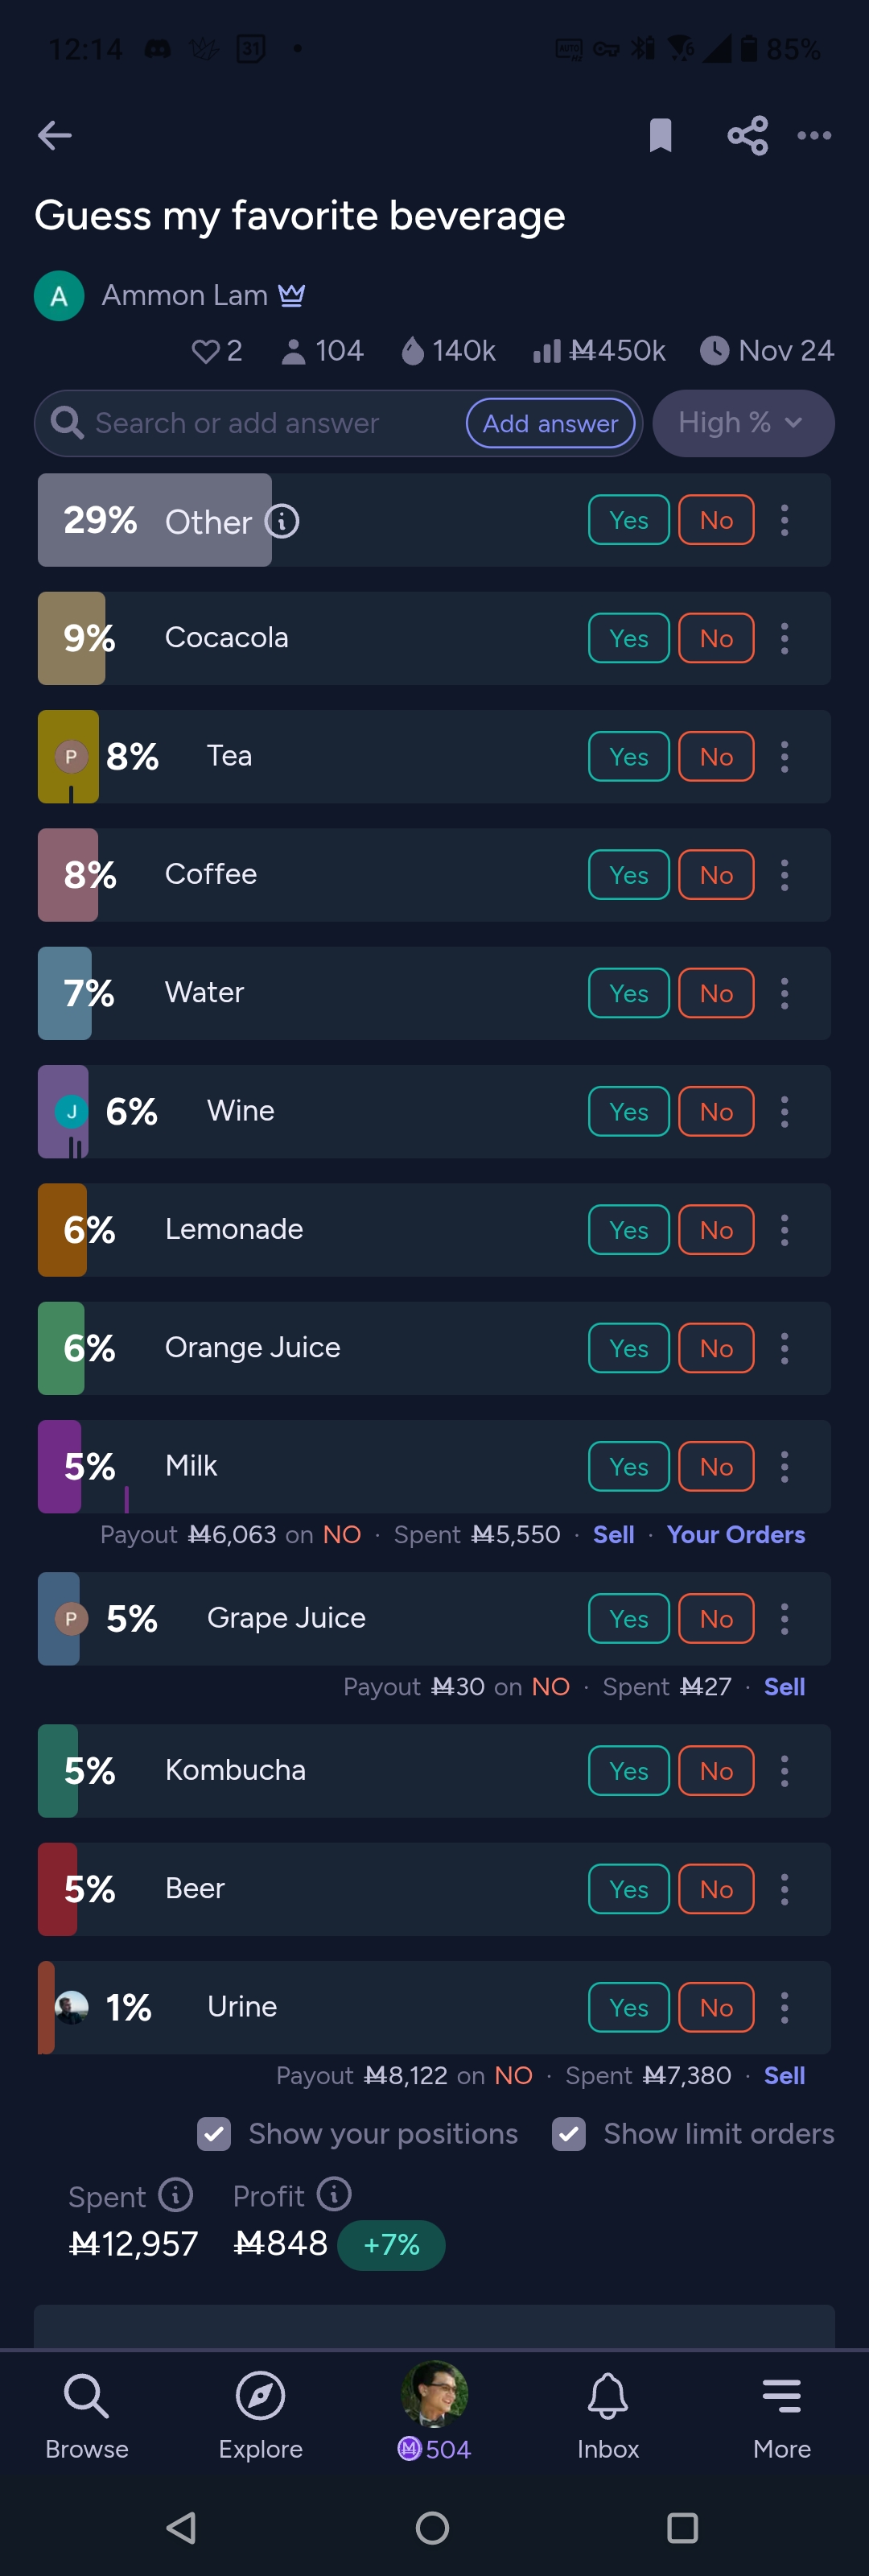Open Android home navigation button

tap(432, 2528)
